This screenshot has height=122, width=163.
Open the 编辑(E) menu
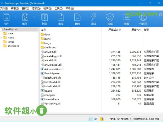click(x=15, y=8)
